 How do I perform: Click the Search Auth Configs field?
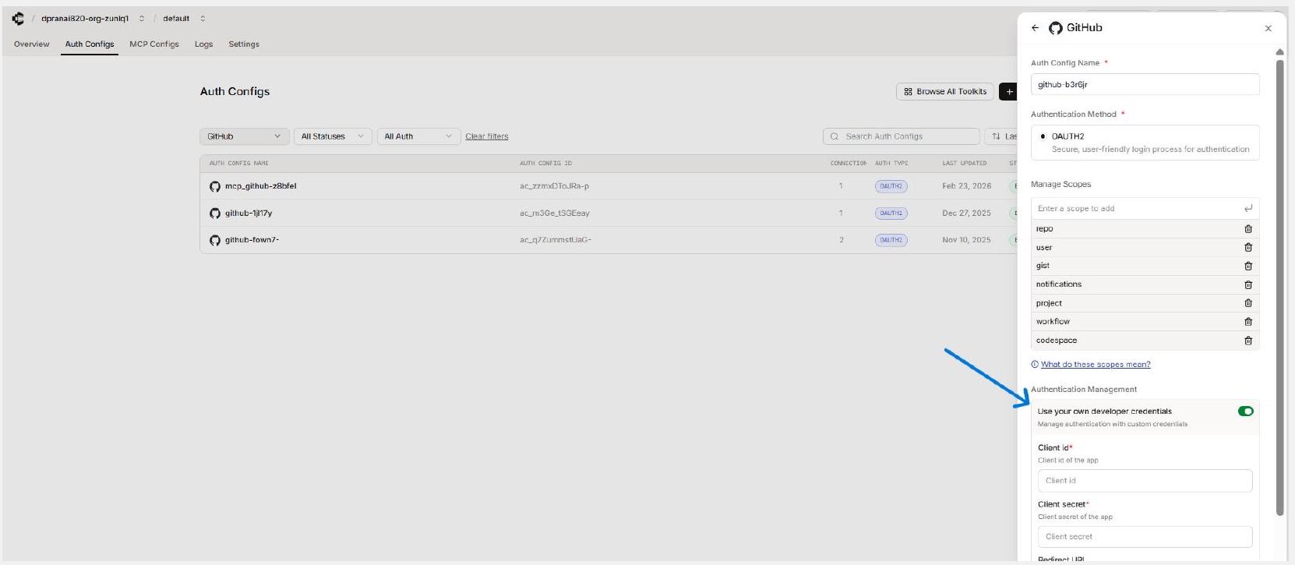click(902, 136)
